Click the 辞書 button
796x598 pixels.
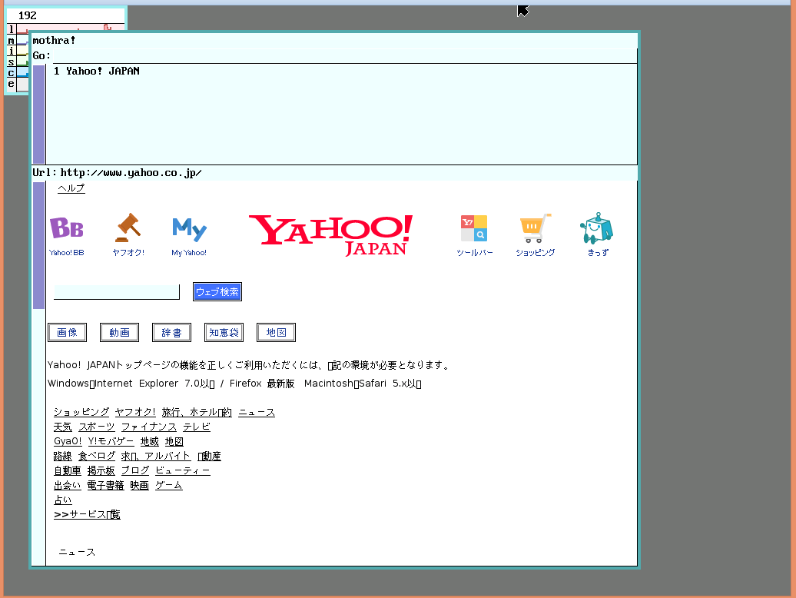click(x=171, y=333)
